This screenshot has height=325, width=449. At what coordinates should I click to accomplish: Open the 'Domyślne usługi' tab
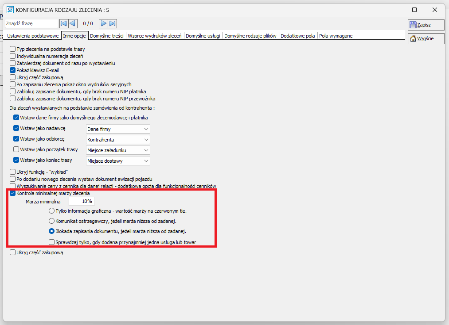pyautogui.click(x=203, y=36)
